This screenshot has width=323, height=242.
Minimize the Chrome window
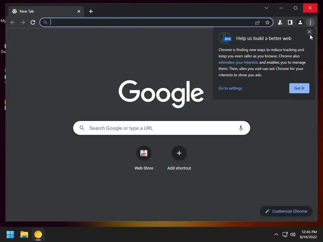281,8
